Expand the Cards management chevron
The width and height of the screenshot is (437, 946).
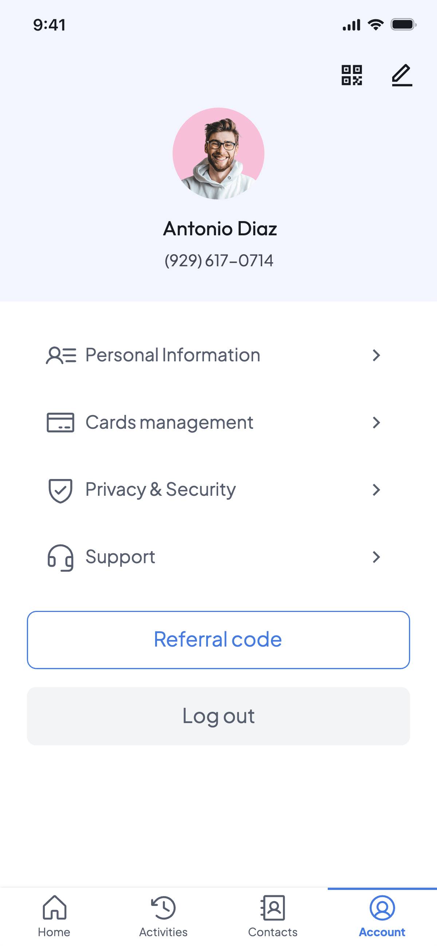click(x=376, y=422)
